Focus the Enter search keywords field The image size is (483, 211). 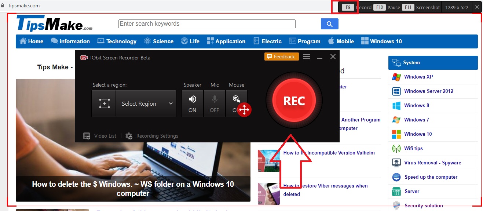pos(207,24)
